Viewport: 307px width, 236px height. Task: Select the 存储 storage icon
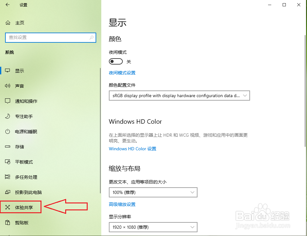[8, 146]
